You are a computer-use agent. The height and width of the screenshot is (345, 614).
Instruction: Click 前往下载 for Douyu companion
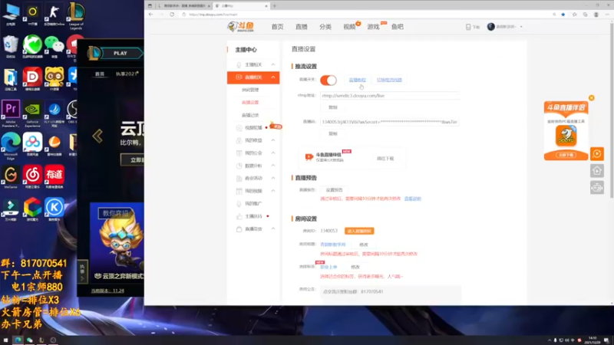coord(385,159)
